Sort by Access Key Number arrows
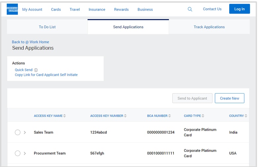Image resolution: width=258 pixels, height=167 pixels. coord(125,116)
